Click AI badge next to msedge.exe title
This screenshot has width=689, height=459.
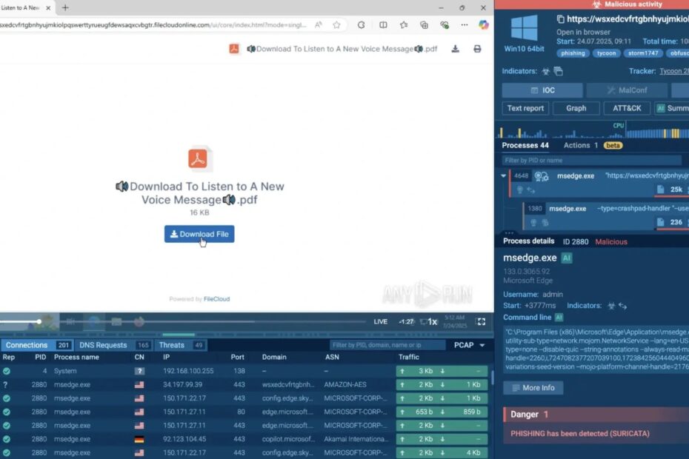(x=567, y=258)
